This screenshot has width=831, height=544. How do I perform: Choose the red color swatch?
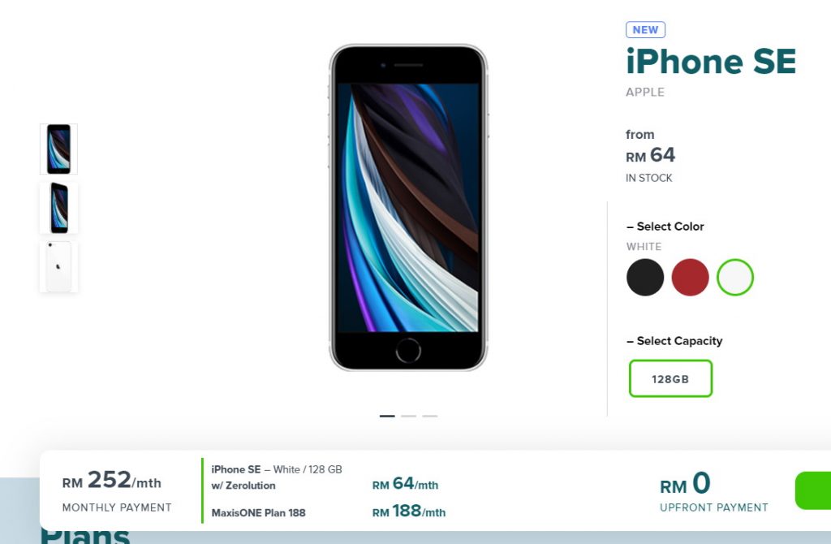coord(690,278)
